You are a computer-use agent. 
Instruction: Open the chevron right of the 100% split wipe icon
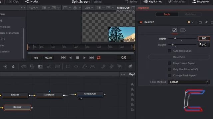click(x=49, y=8)
